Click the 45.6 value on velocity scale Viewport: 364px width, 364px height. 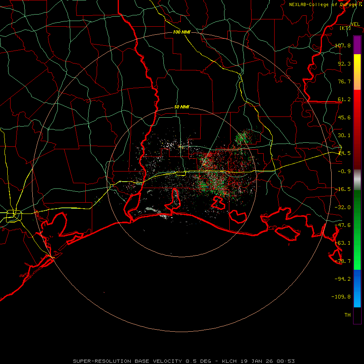point(344,117)
